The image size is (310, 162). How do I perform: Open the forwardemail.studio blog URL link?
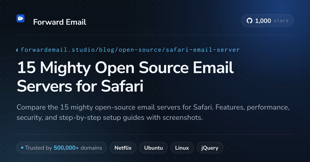(x=130, y=50)
